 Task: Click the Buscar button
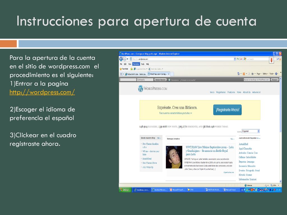tap(274, 80)
